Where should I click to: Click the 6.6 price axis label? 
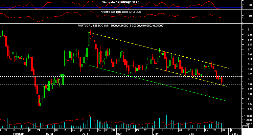[x=249, y=54]
